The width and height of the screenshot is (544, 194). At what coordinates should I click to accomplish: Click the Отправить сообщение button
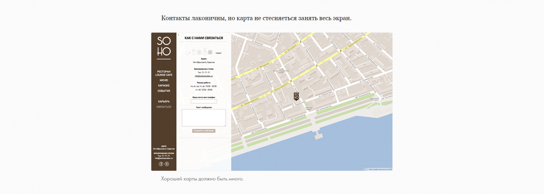coord(204,131)
